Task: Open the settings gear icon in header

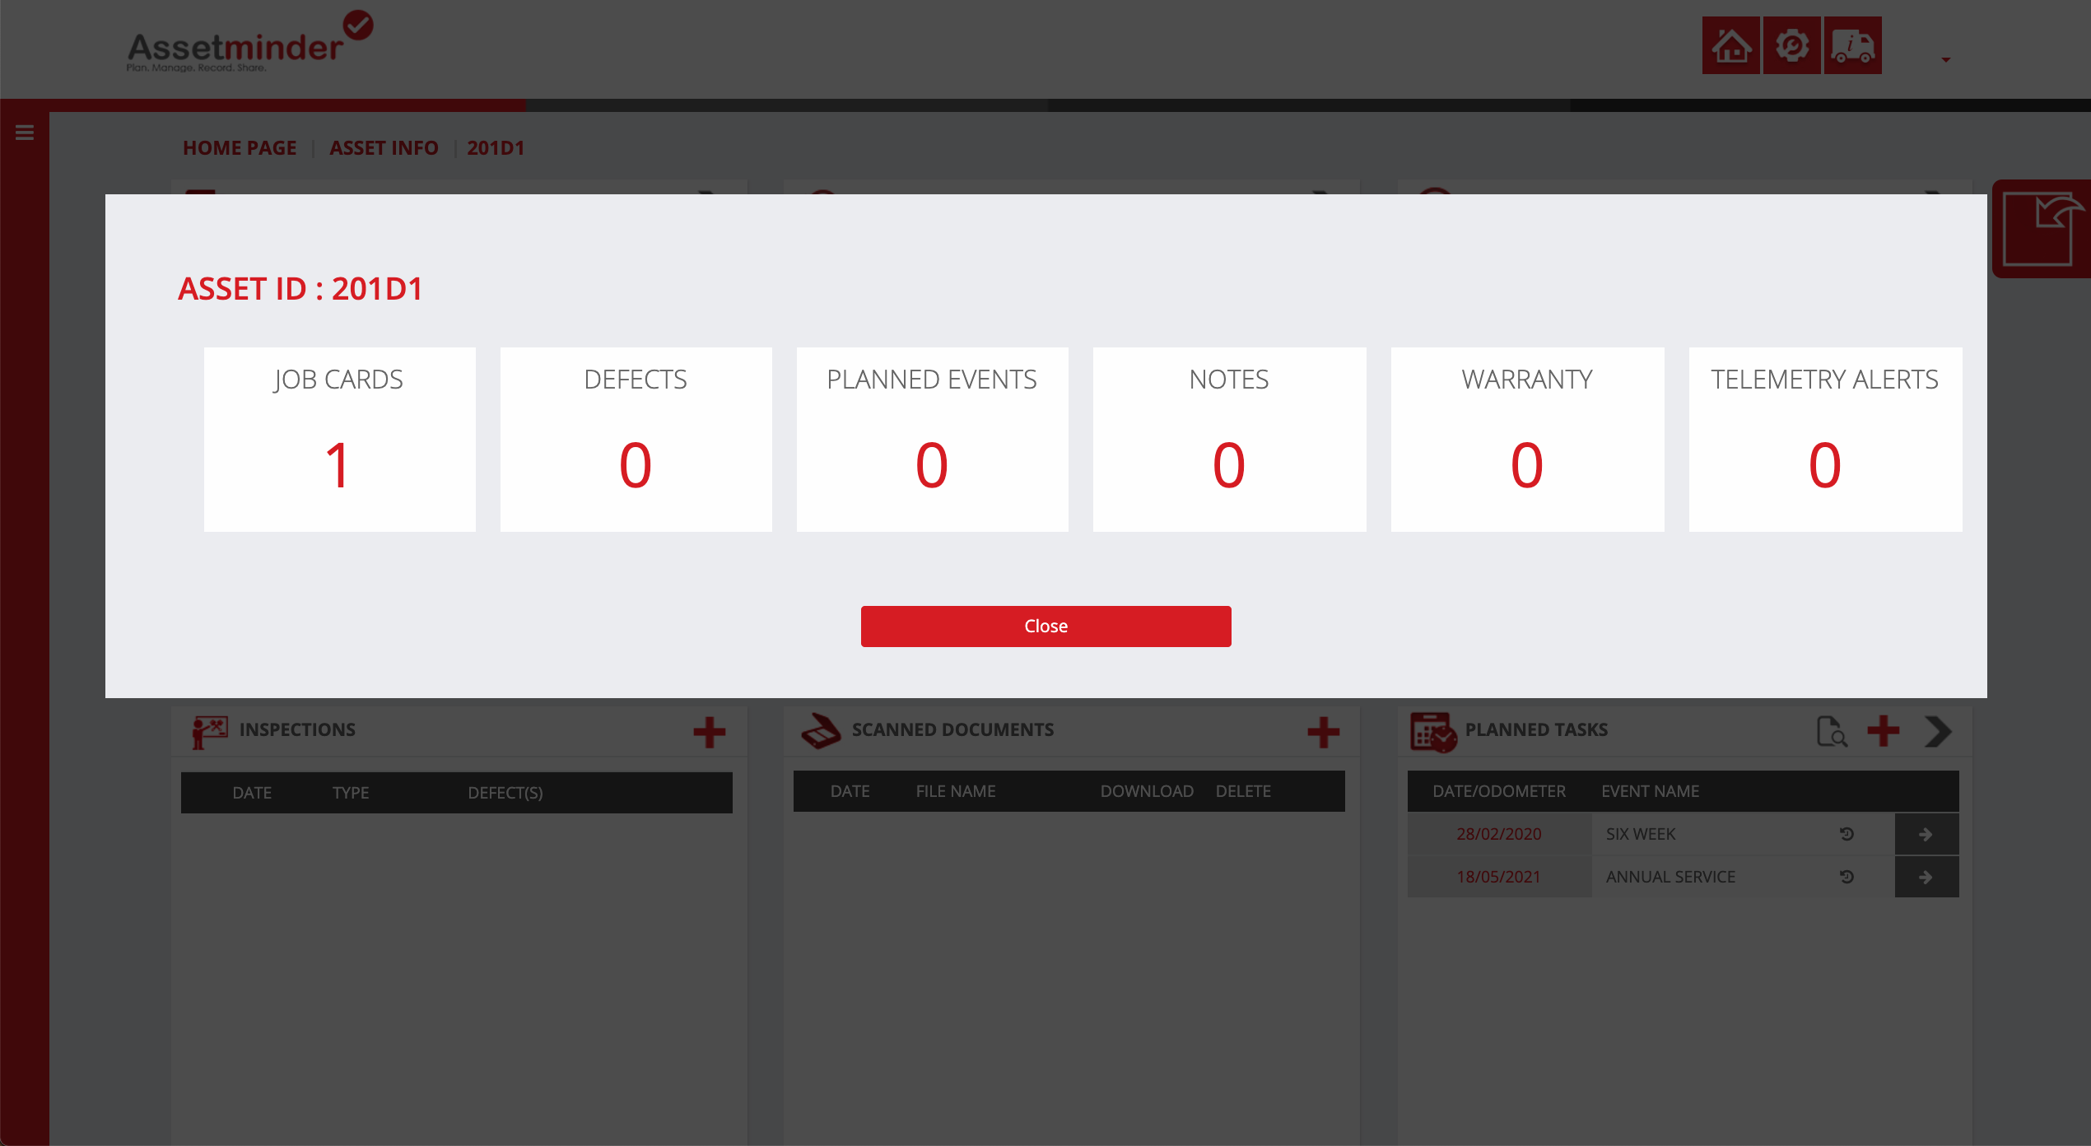Action: point(1792,45)
